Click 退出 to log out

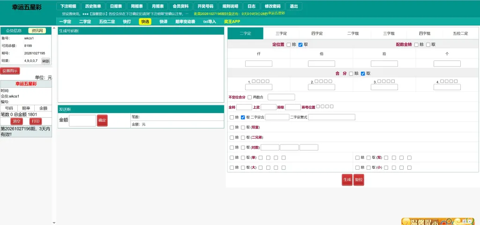pos(293,6)
